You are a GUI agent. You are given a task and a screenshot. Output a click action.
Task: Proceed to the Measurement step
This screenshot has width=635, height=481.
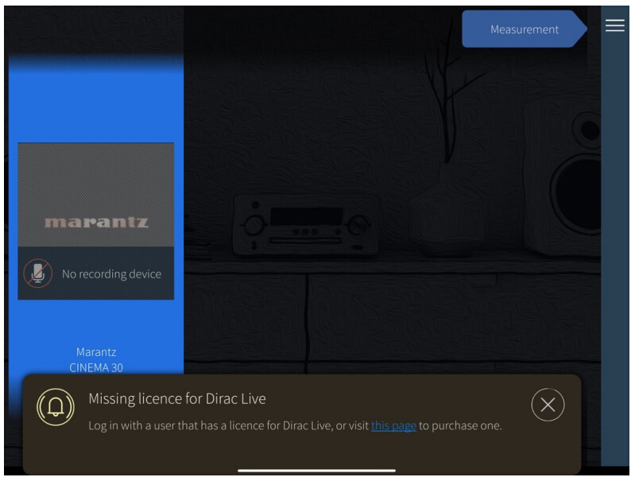(x=525, y=29)
